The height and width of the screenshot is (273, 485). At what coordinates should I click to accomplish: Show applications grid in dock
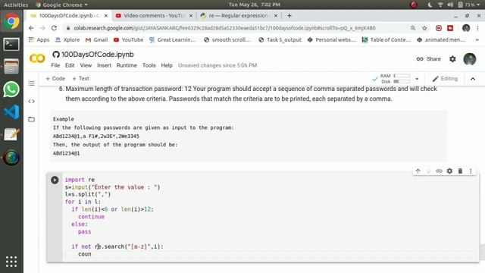coord(11,262)
